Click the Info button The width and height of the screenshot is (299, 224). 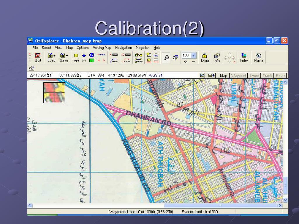coord(216,58)
